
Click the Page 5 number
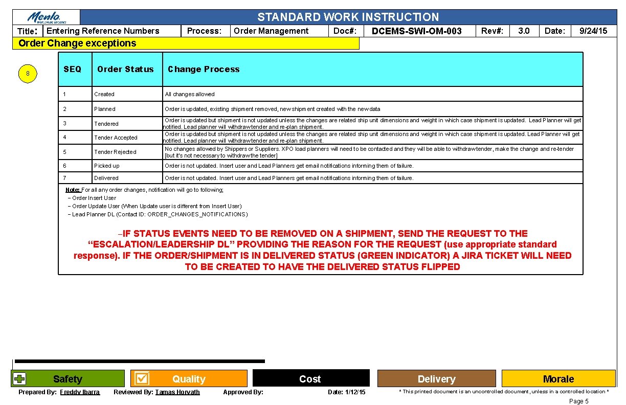click(x=579, y=401)
